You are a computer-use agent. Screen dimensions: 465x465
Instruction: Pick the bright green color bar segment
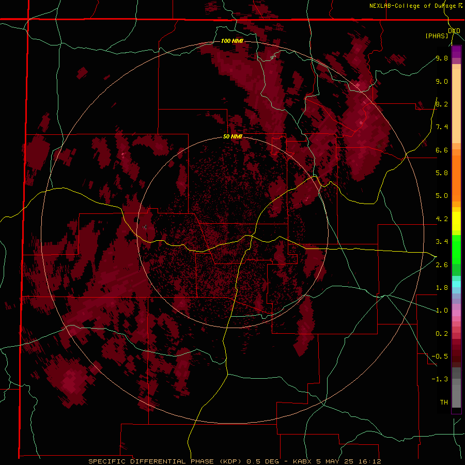[x=456, y=249]
